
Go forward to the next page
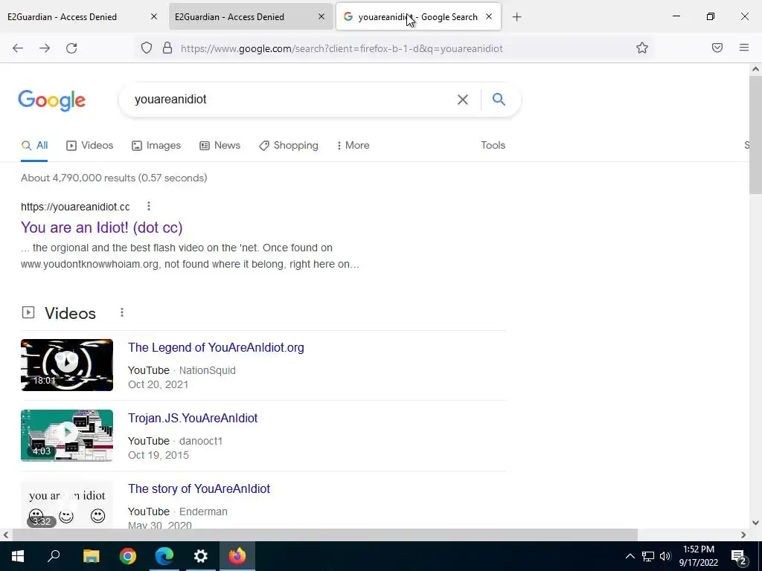tap(45, 48)
